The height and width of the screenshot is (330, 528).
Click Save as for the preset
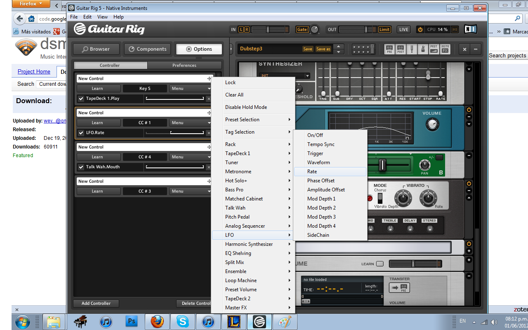323,49
